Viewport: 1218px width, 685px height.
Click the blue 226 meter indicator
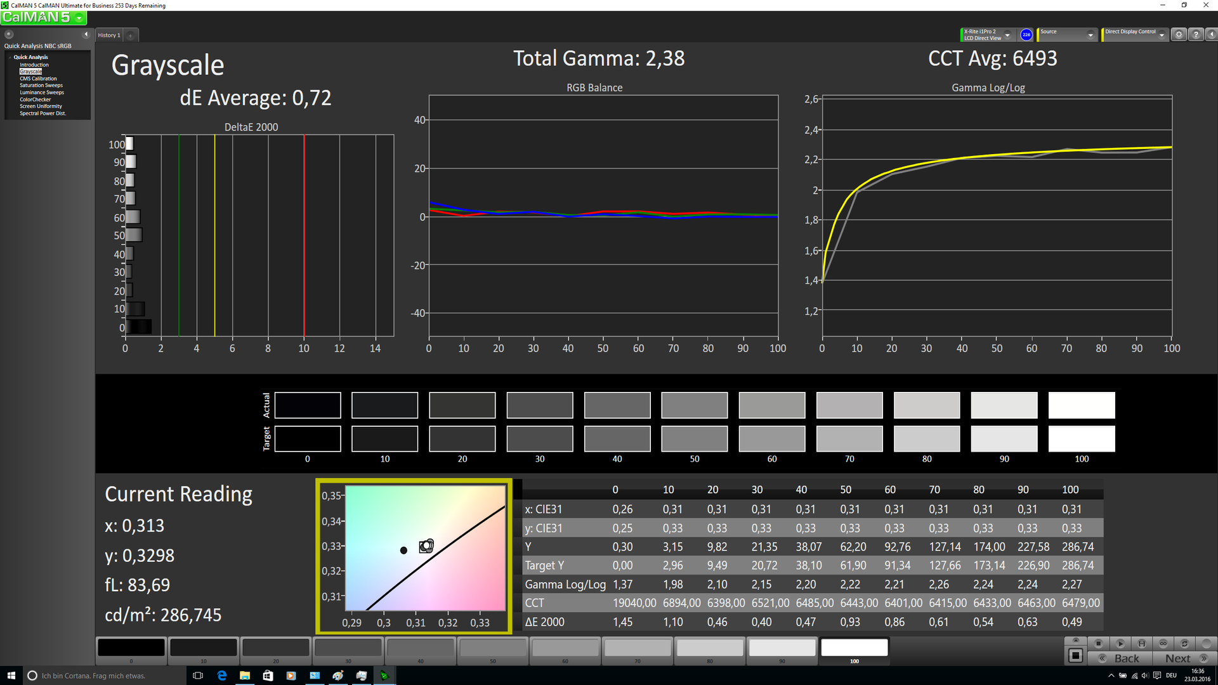tap(1026, 35)
